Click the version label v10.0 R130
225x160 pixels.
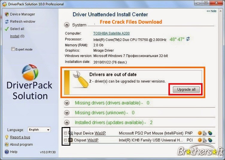pyautogui.click(x=48, y=152)
